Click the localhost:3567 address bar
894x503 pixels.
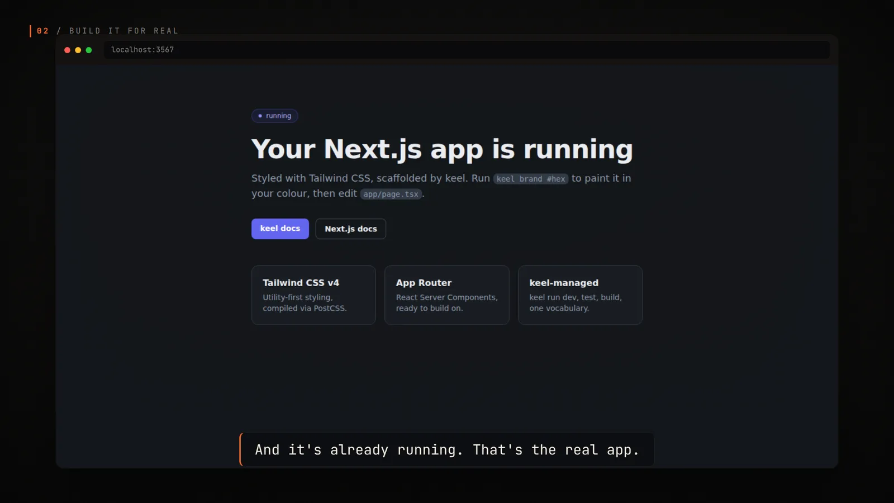coord(467,50)
